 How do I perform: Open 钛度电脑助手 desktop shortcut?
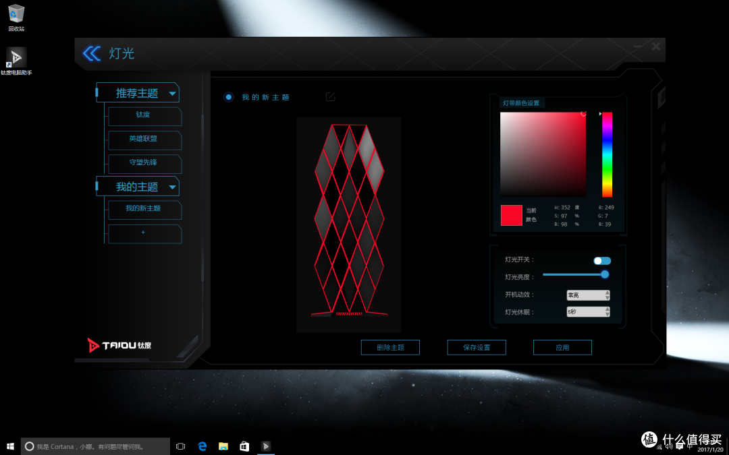click(x=16, y=61)
